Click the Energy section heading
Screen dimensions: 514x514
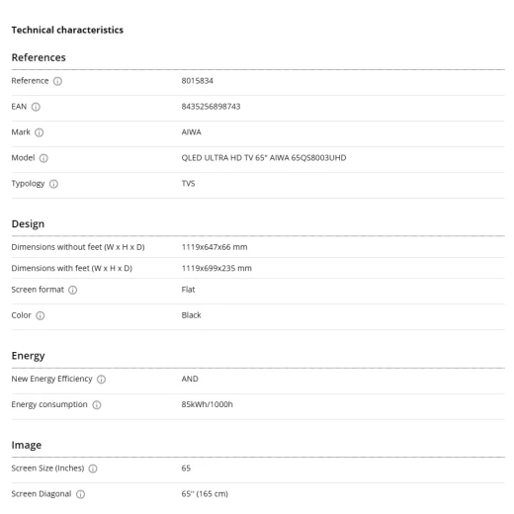pos(28,356)
